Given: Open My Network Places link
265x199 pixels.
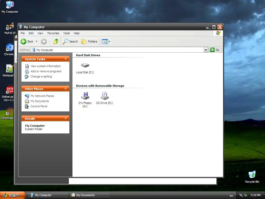Looking at the screenshot, I should click(42, 96).
